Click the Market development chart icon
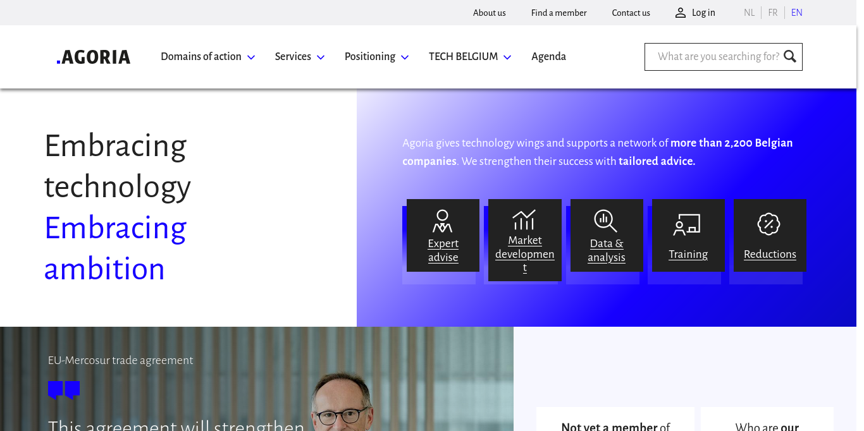 click(524, 220)
